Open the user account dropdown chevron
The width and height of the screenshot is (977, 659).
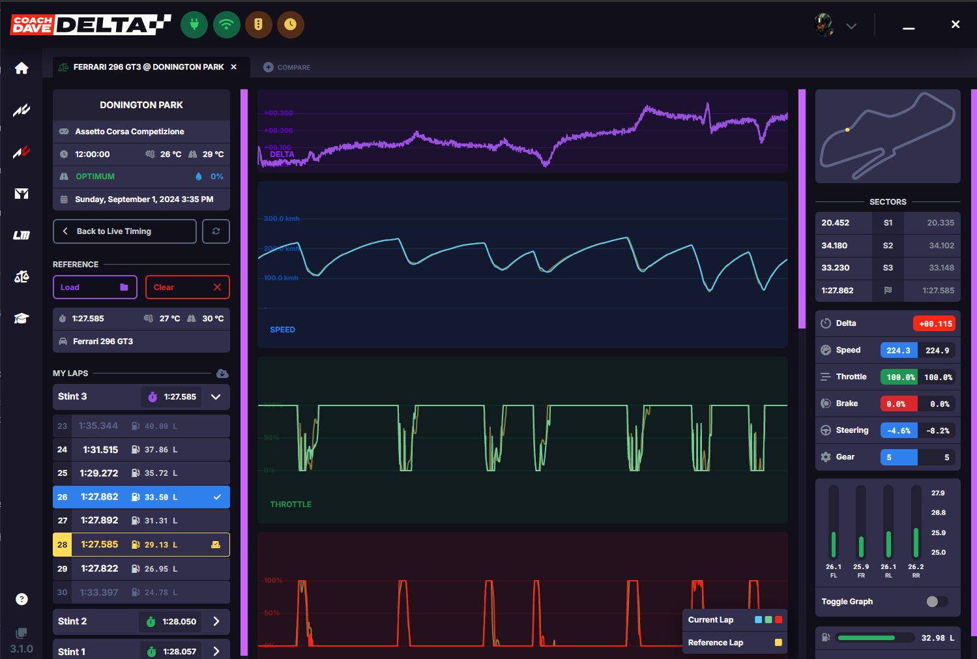tap(851, 26)
